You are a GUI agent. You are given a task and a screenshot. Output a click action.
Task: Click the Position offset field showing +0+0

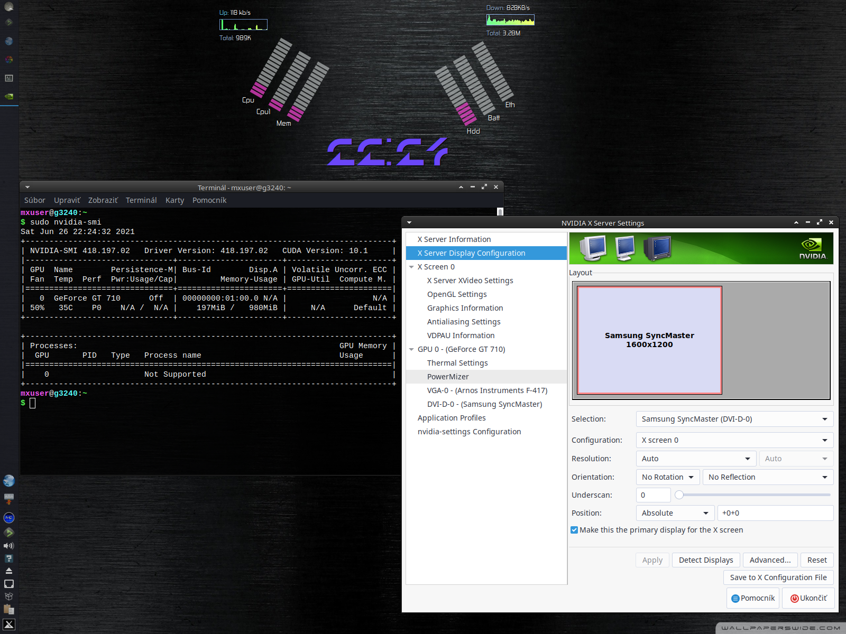point(775,513)
